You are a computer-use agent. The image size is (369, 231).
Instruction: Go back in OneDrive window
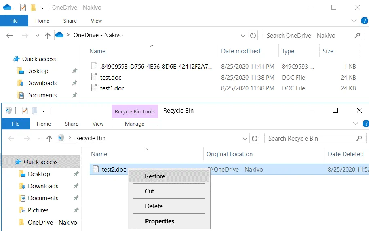(9, 36)
